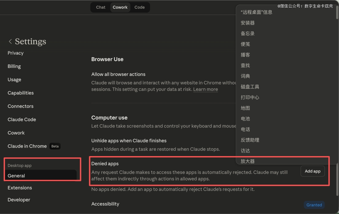Click the Granted accessibility badge
Screen dimensions: 339x214
[314, 205]
